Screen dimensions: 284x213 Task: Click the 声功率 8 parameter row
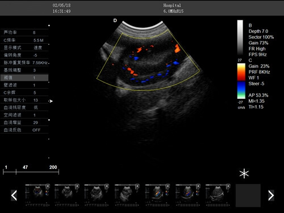click(x=24, y=32)
